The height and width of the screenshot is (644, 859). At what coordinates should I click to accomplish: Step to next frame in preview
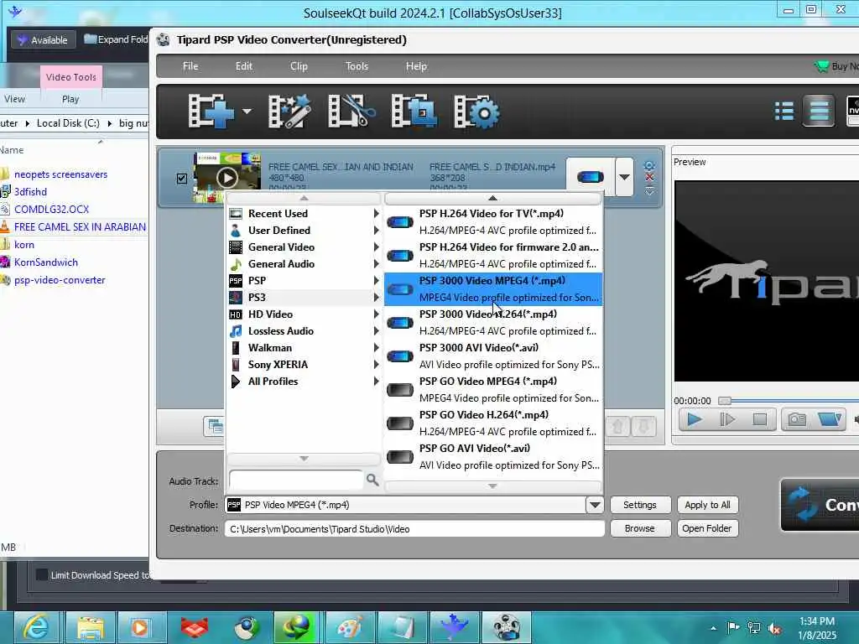click(x=727, y=419)
